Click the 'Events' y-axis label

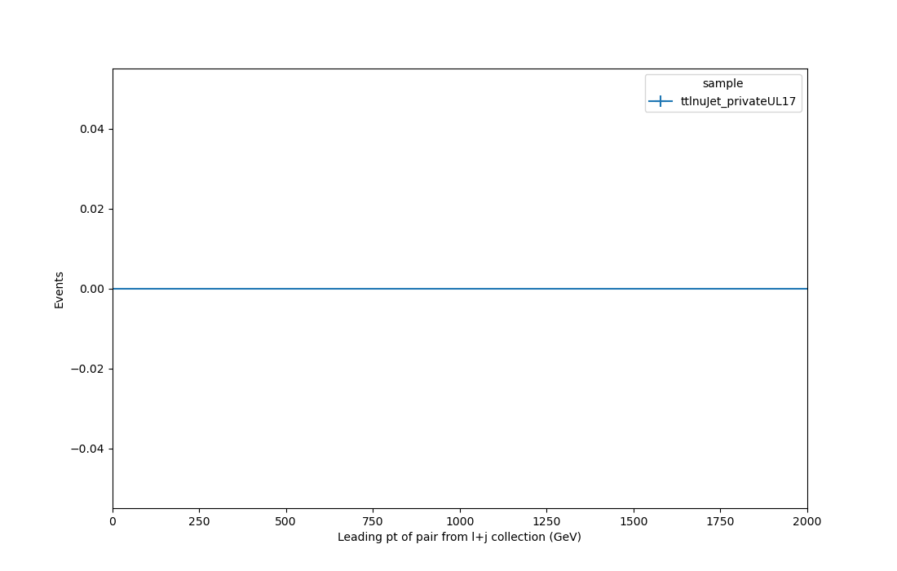tap(59, 290)
